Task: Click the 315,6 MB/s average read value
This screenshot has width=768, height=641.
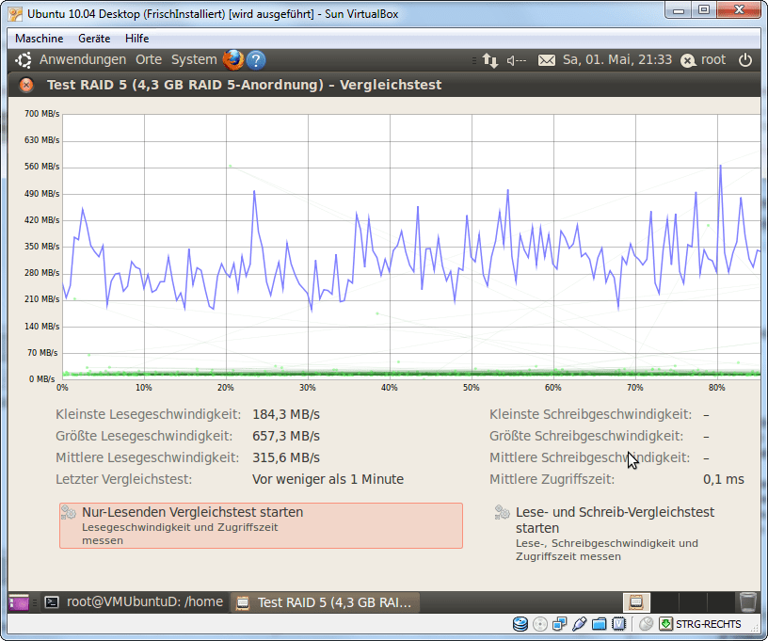Action: click(x=286, y=457)
